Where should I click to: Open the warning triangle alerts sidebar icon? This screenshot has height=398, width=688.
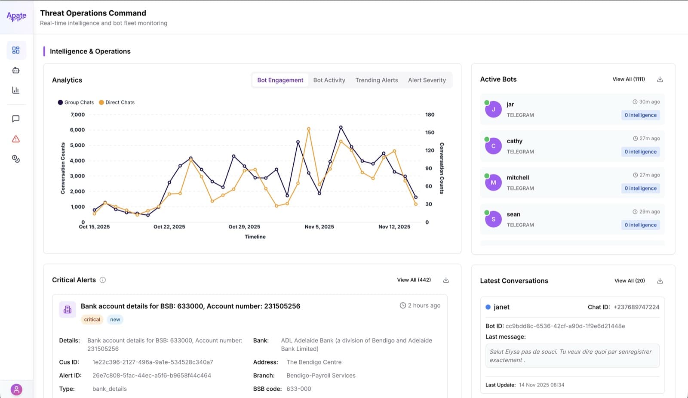tap(16, 139)
